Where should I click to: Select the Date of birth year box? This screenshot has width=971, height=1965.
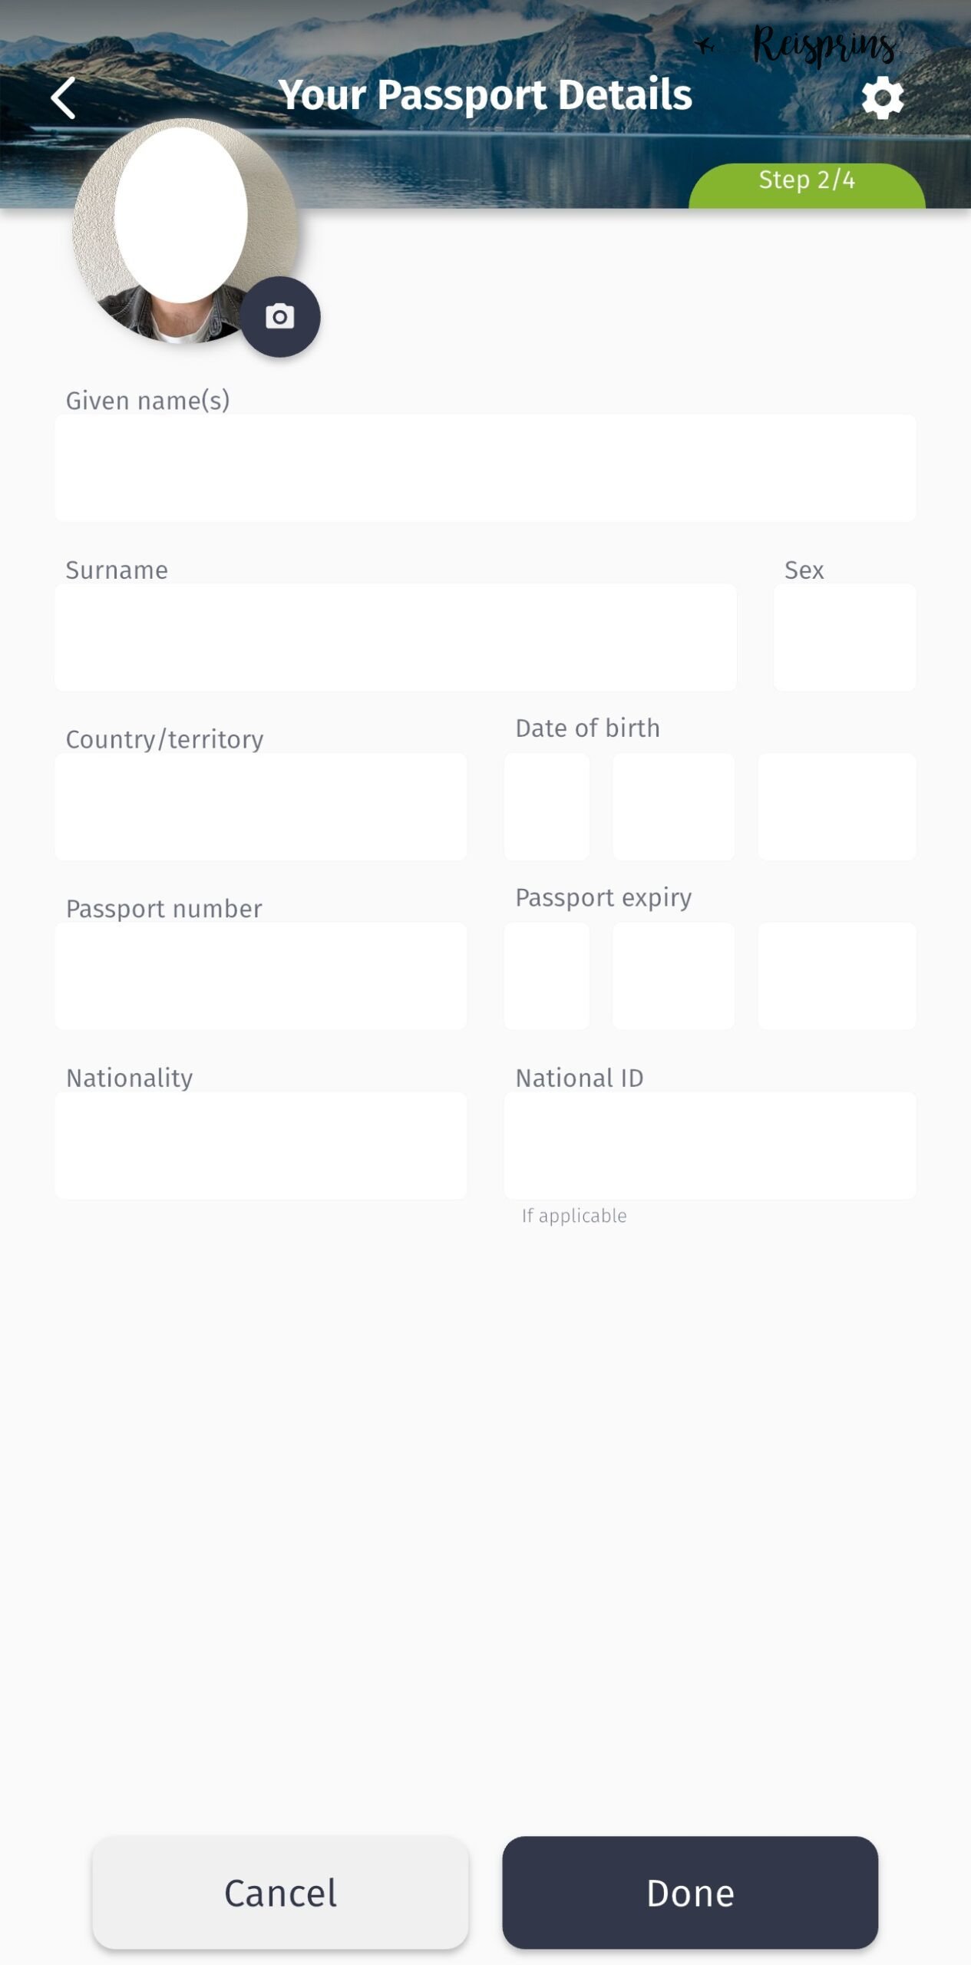[x=837, y=807]
